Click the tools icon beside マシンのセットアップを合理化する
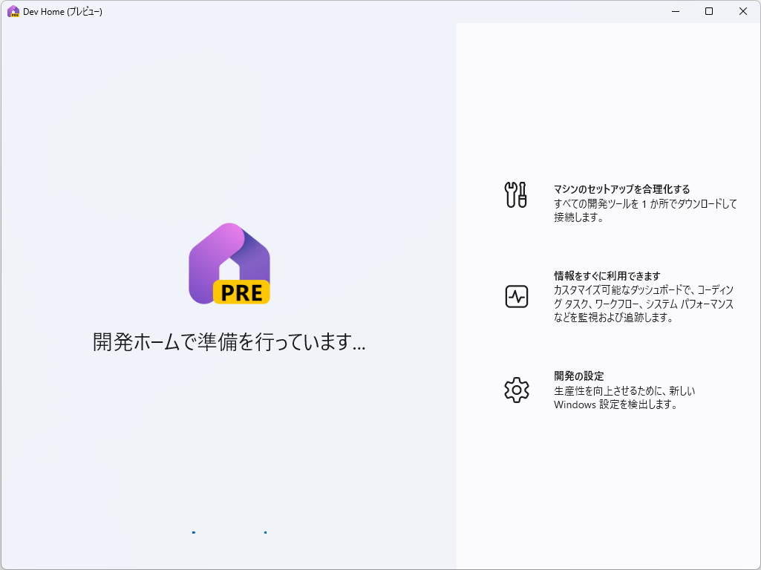The height and width of the screenshot is (570, 761). tap(516, 194)
